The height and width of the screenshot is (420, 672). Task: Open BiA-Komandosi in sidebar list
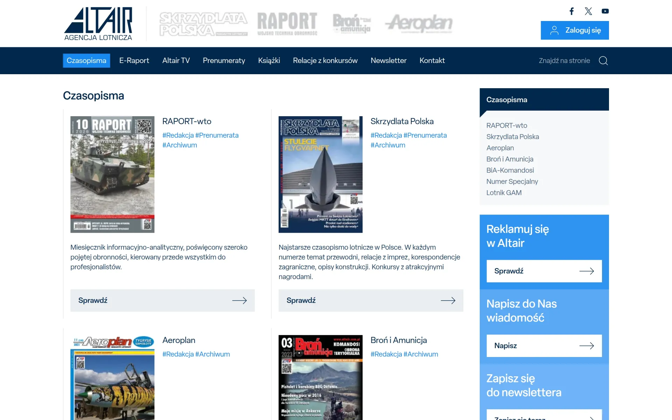[x=510, y=170]
